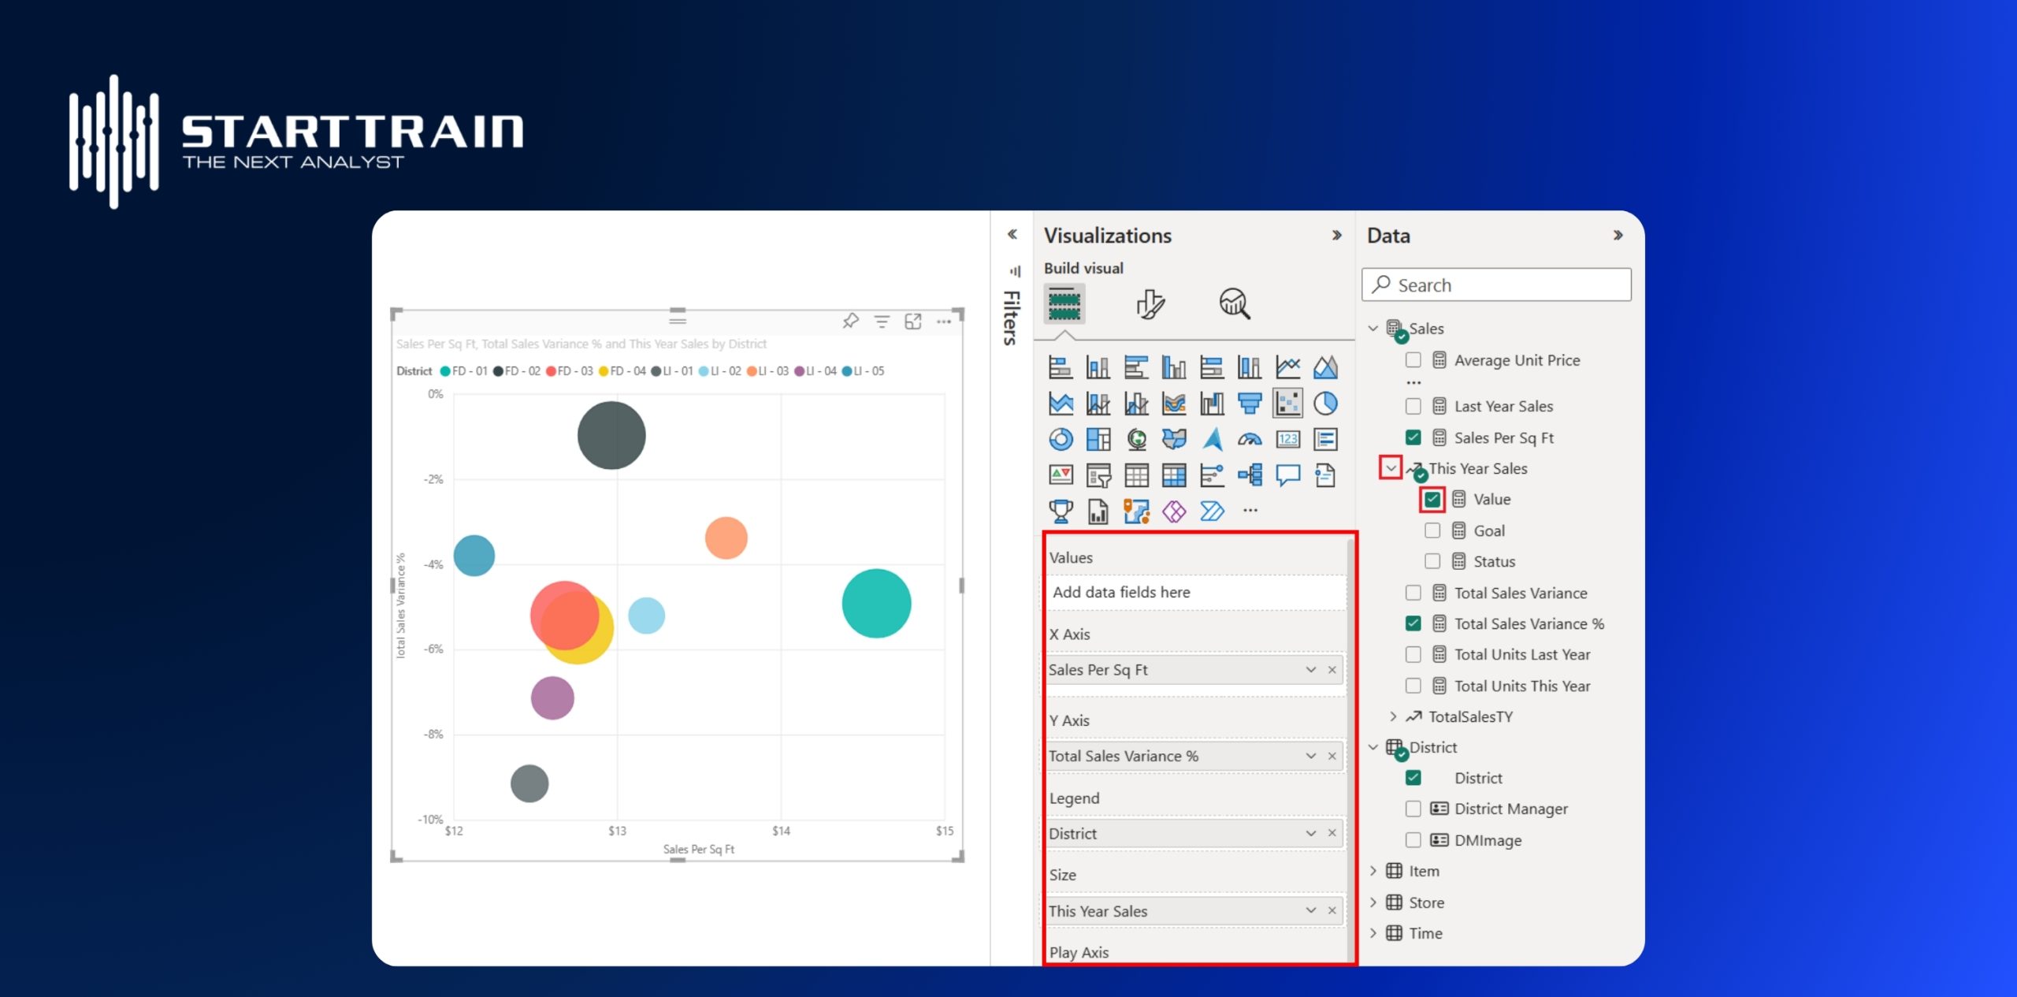The image size is (2017, 997).
Task: Select the decomposition tree visual
Action: click(1249, 475)
